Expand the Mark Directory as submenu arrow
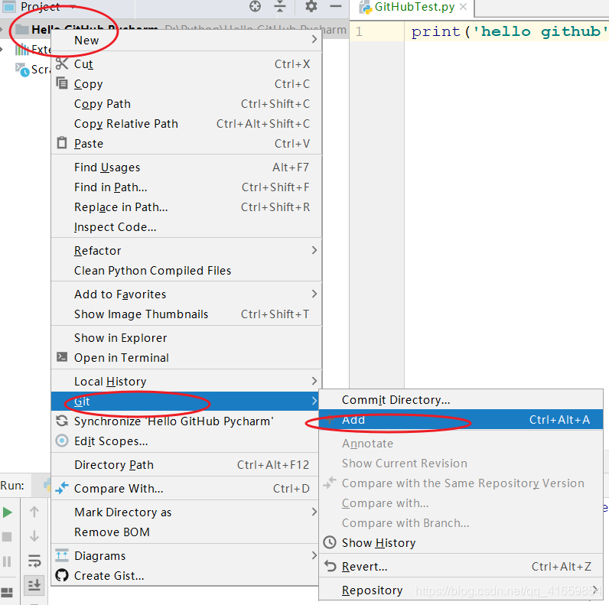Image resolution: width=609 pixels, height=605 pixels. [314, 512]
